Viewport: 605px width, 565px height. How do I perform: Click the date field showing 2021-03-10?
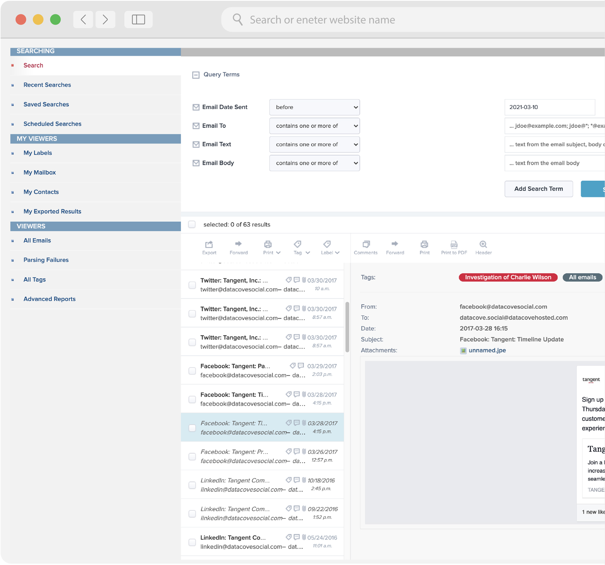550,107
